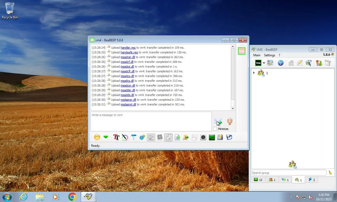Click the blue broadcast antenna icon
Image resolution: width=337 pixels, height=202 pixels.
[x=281, y=63]
